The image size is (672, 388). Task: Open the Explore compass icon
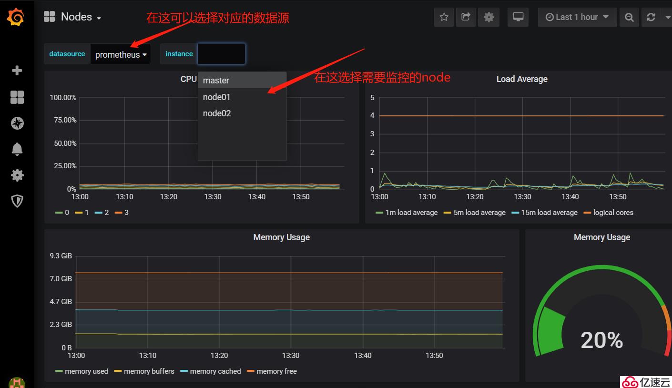click(17, 123)
